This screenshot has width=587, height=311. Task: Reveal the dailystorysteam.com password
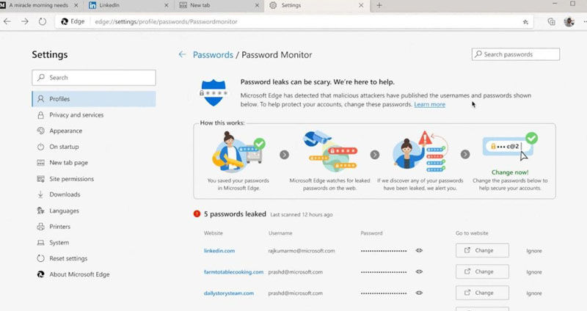pos(420,293)
